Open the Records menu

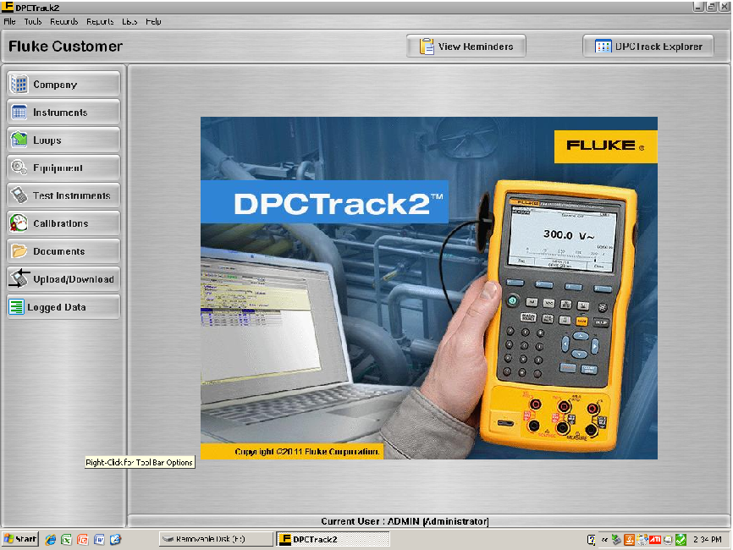pos(64,21)
